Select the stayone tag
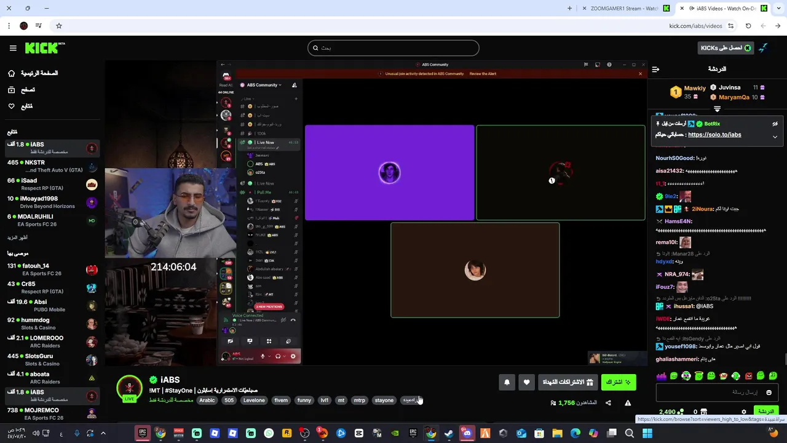Screen dimensions: 787x443 coord(384,401)
